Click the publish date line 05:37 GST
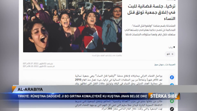 (38, 64)
